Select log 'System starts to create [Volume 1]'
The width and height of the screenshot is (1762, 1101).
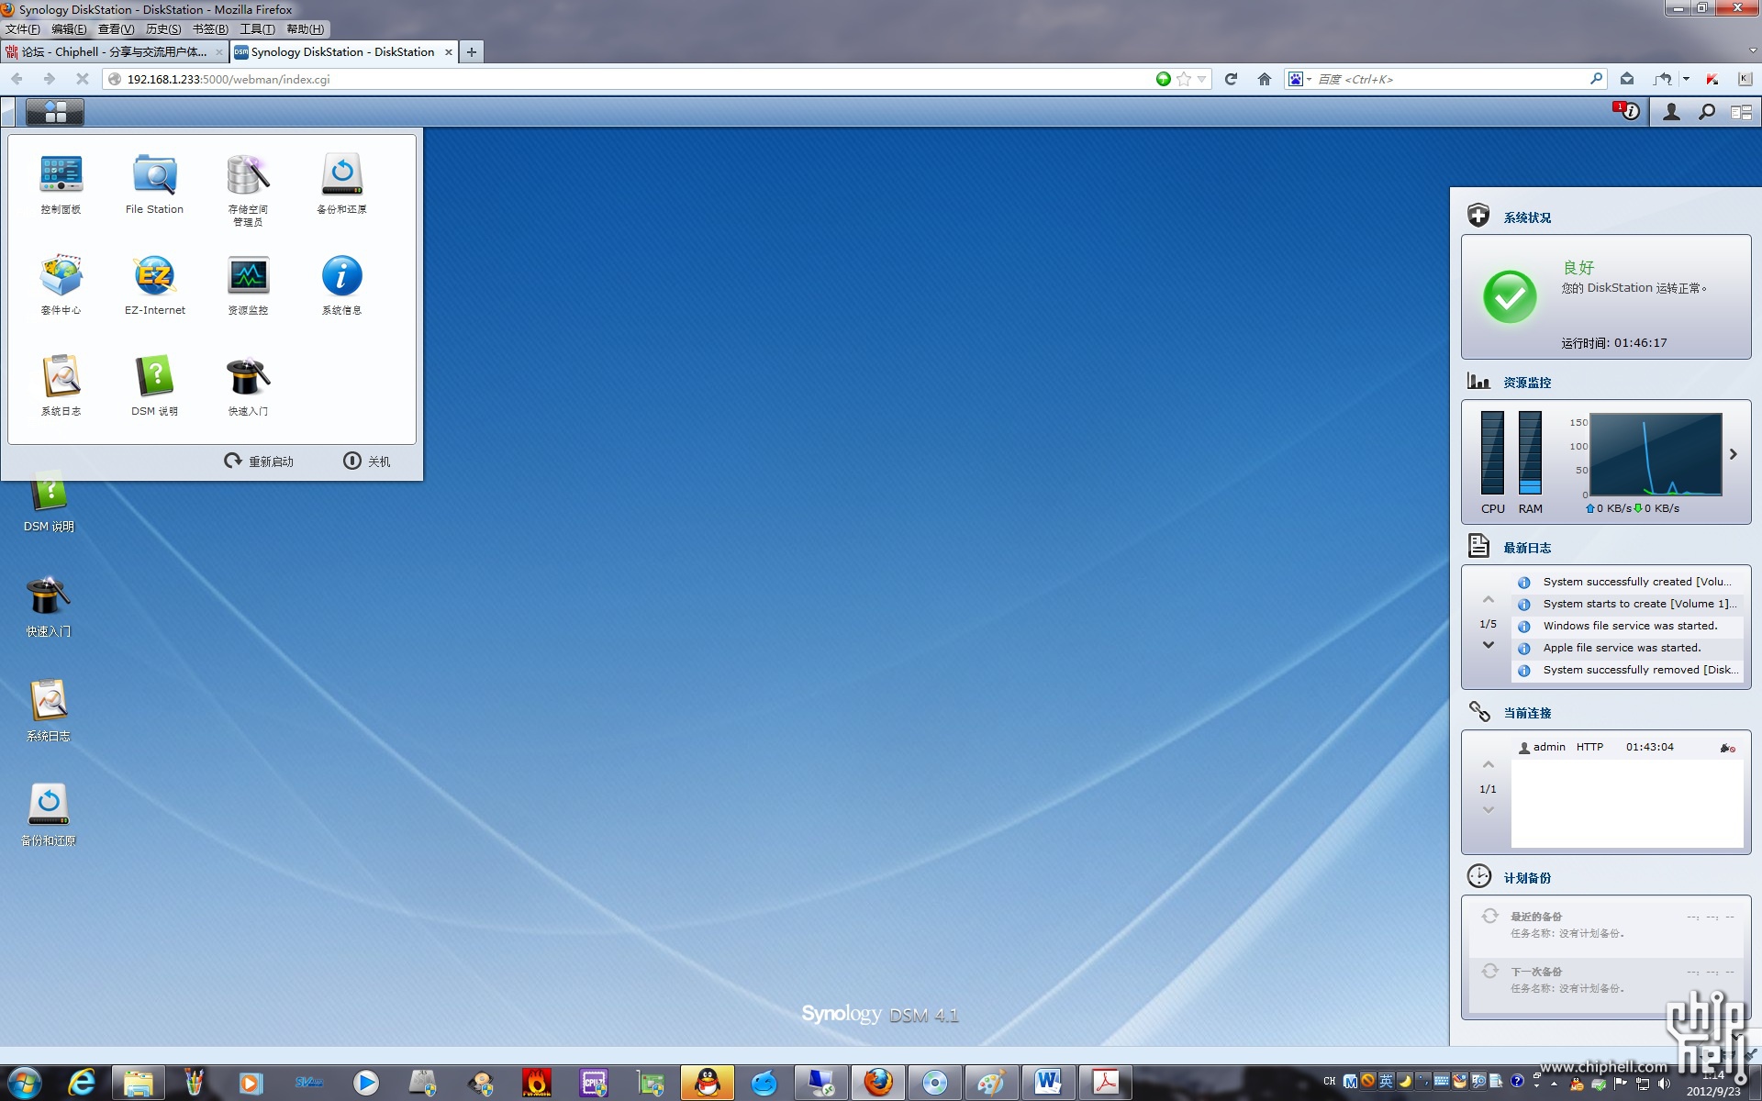point(1627,604)
